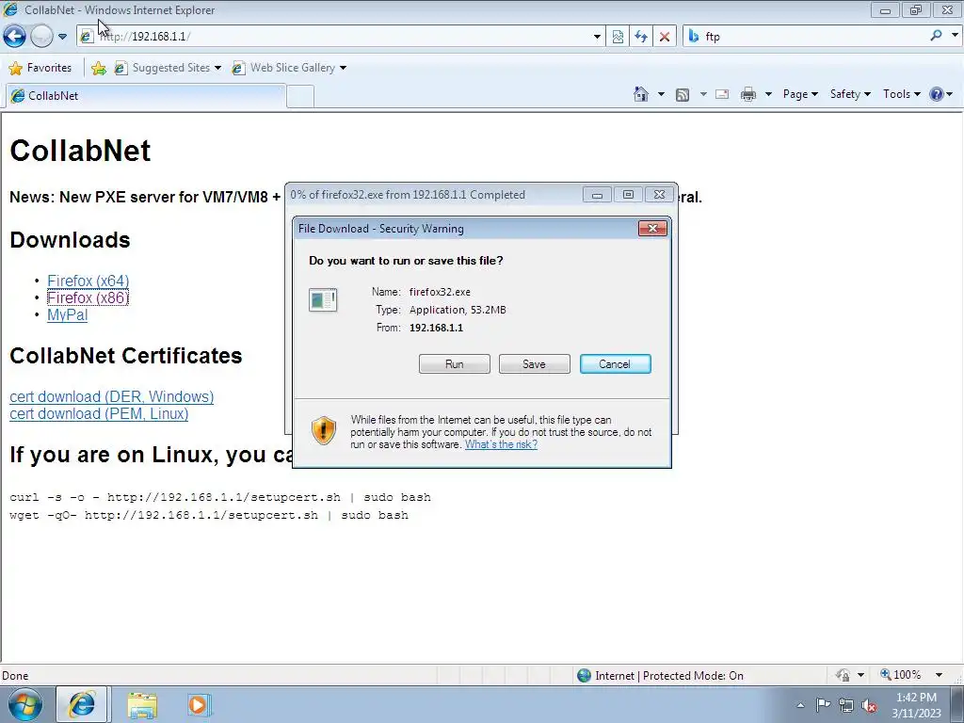Expand the feeds dropdown arrow
The image size is (964, 723).
click(703, 94)
